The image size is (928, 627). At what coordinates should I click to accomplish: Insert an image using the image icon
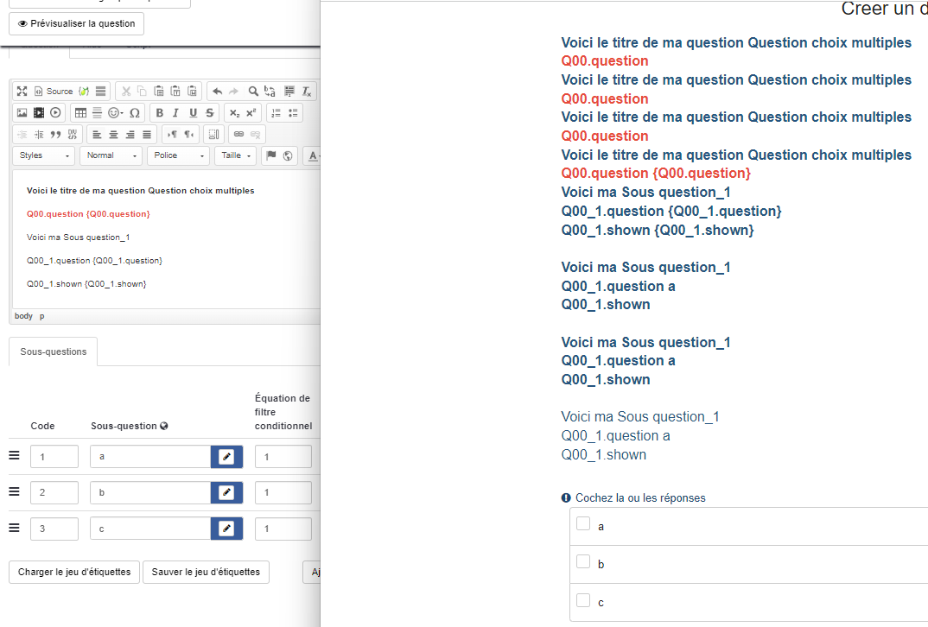tap(22, 112)
